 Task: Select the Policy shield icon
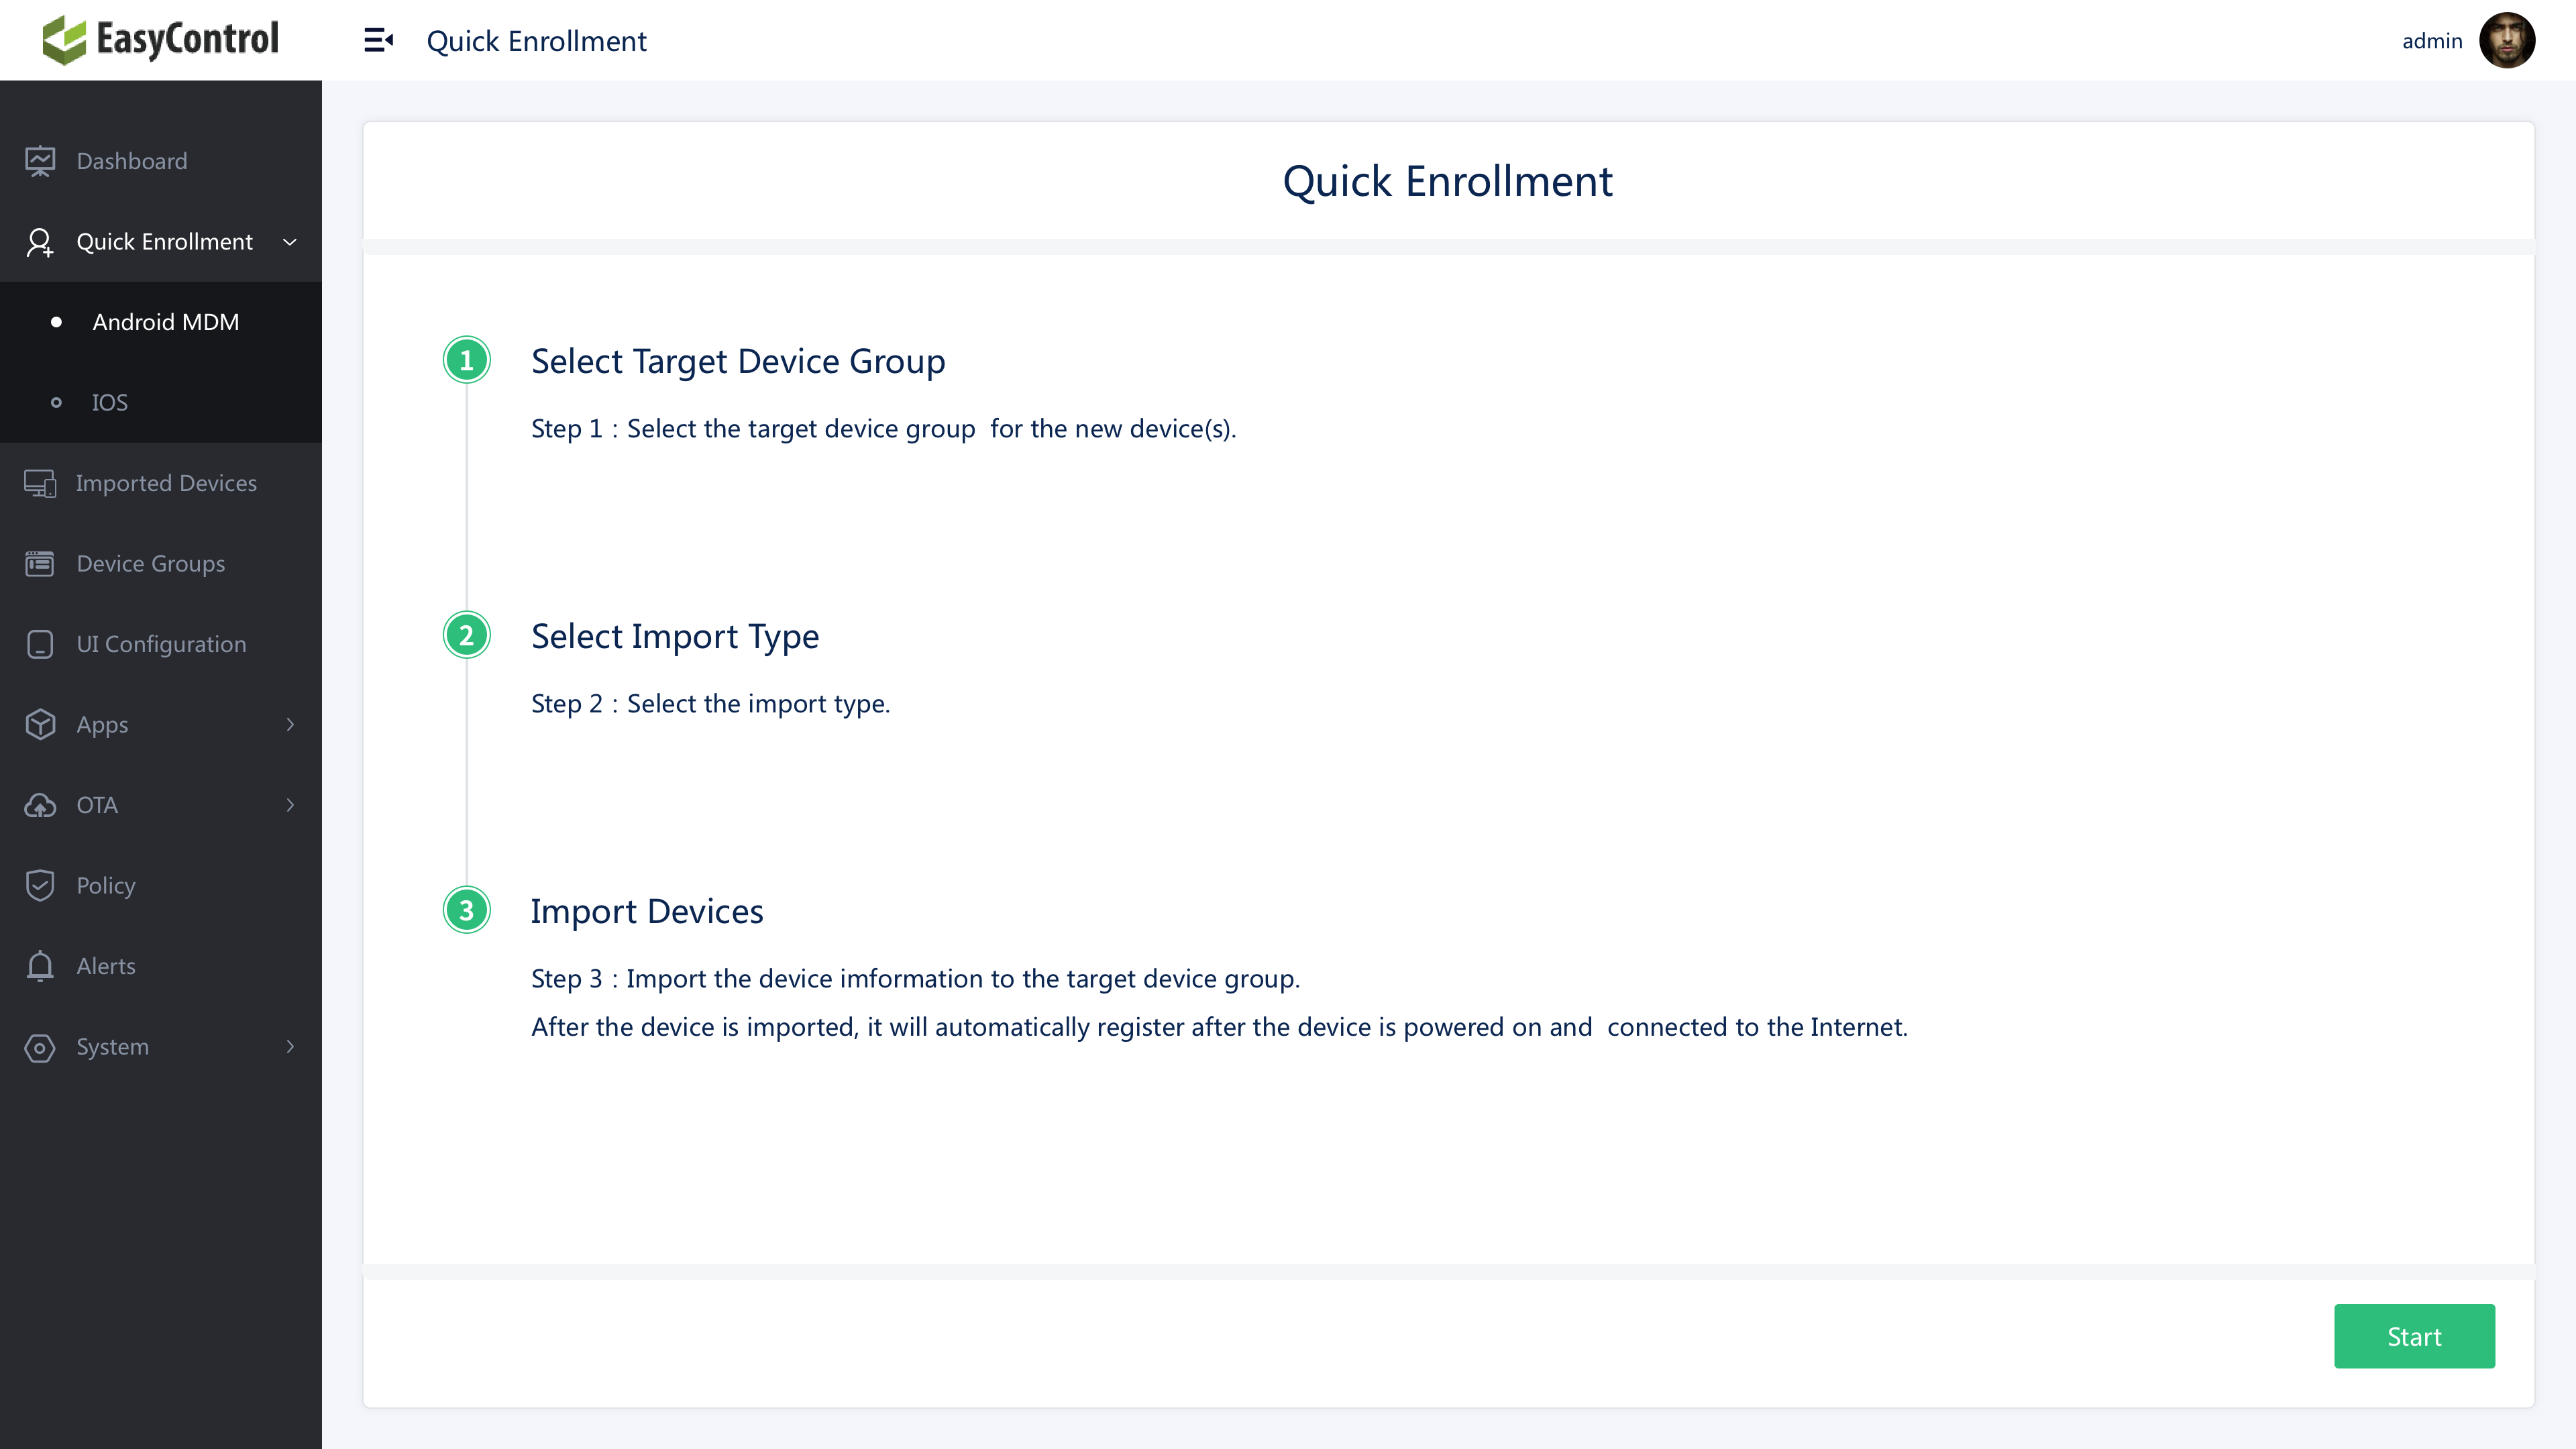(x=40, y=885)
